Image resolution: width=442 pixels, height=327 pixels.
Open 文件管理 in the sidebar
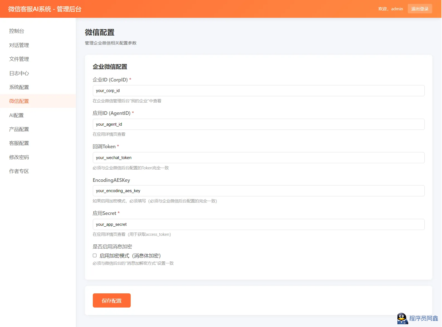(19, 59)
